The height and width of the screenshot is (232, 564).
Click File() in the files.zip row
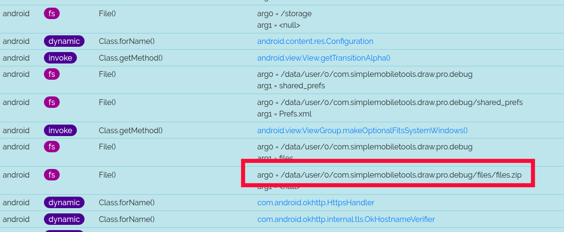(x=107, y=175)
